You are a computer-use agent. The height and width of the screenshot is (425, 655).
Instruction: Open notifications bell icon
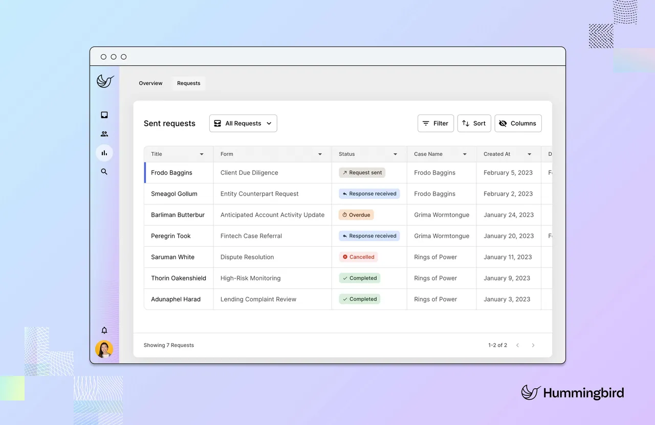coord(104,330)
